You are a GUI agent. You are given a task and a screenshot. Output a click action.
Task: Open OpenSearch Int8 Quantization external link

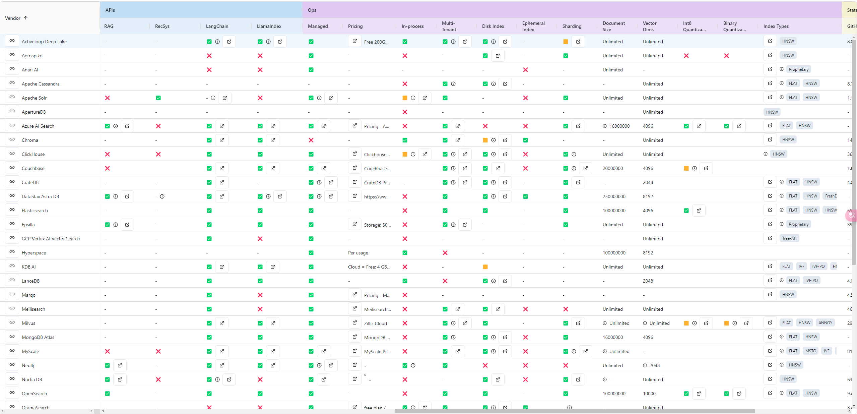coord(699,394)
